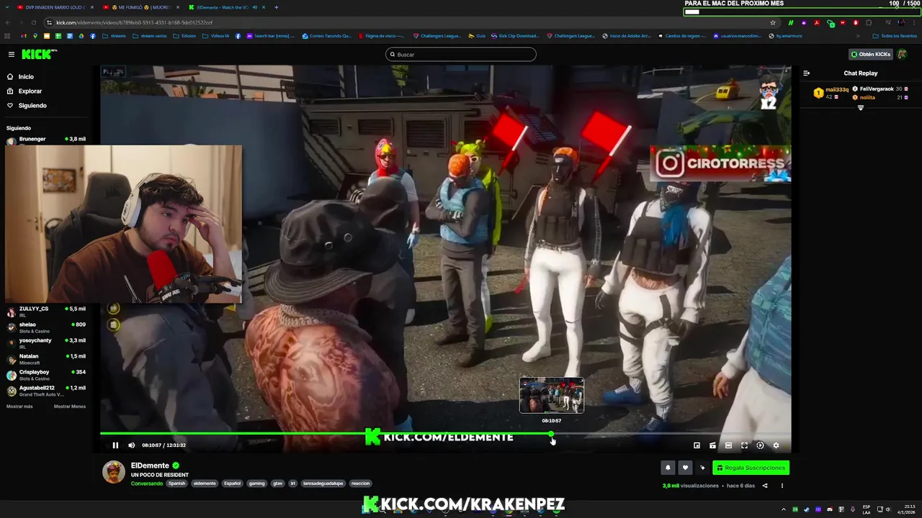Open Kick Clip Download bookmark
The height and width of the screenshot is (518, 922).
coord(514,36)
